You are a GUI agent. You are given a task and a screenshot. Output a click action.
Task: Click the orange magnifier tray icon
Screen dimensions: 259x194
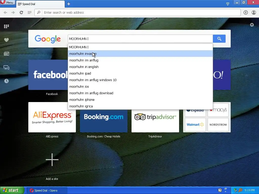click(240, 190)
